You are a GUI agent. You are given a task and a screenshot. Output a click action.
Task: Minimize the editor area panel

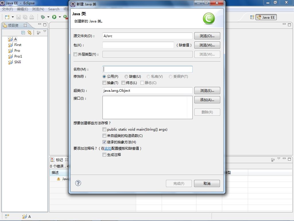pyautogui.click(x=284, y=24)
